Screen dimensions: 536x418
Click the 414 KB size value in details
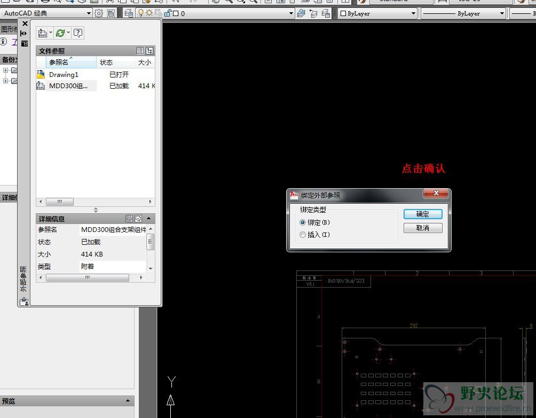(x=92, y=254)
